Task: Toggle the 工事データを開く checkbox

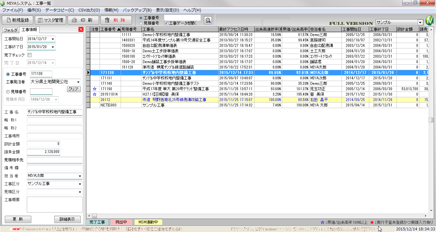Action: click(x=166, y=23)
